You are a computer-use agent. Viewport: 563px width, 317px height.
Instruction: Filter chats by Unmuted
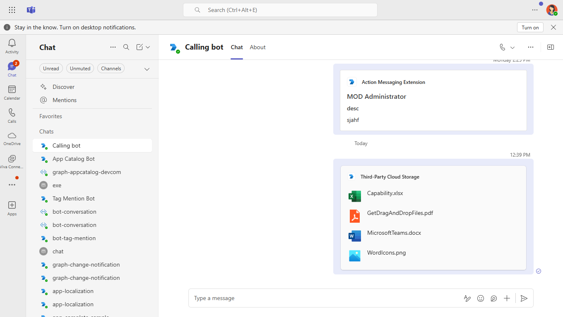pyautogui.click(x=80, y=69)
